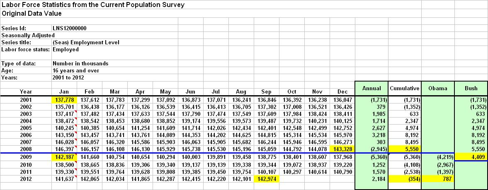Click the yellow Bush total cell 4,409
The height and width of the screenshot is (190, 488).
tap(471, 157)
